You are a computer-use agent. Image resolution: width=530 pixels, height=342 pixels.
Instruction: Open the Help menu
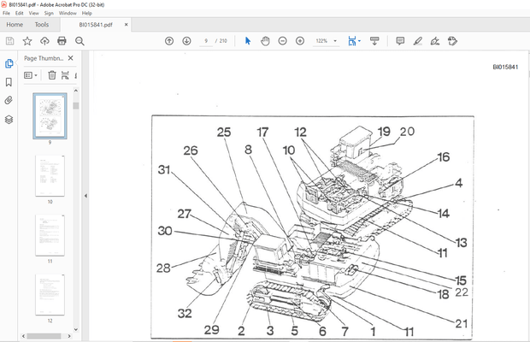87,13
